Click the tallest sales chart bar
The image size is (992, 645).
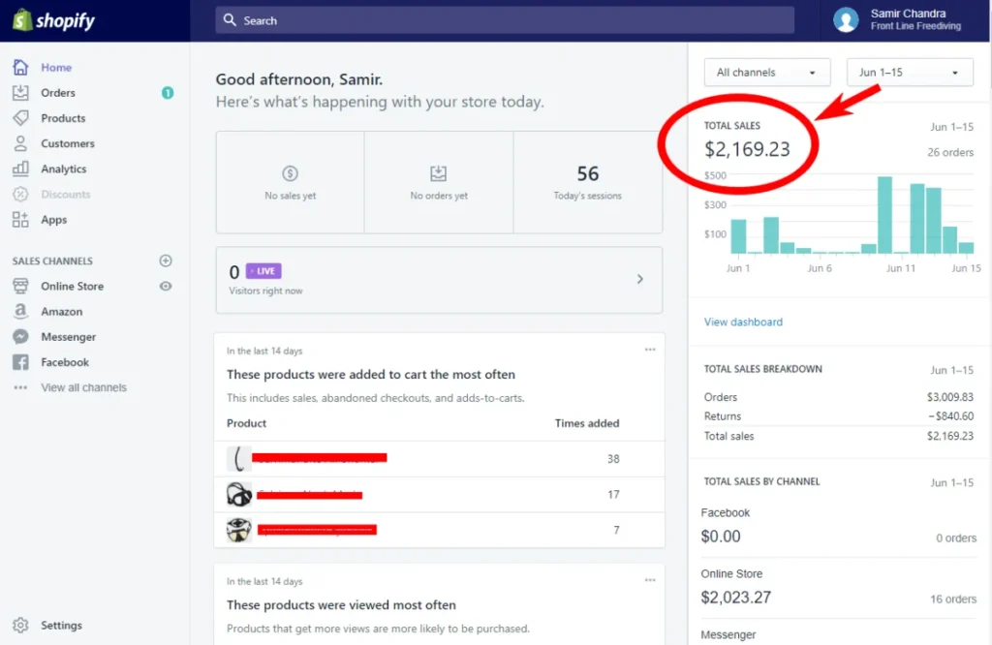(x=884, y=215)
